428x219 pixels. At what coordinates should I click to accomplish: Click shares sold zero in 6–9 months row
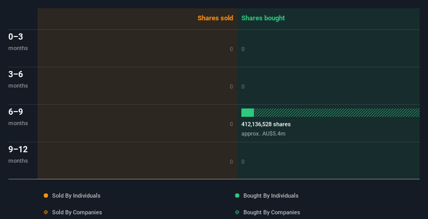[x=231, y=124]
